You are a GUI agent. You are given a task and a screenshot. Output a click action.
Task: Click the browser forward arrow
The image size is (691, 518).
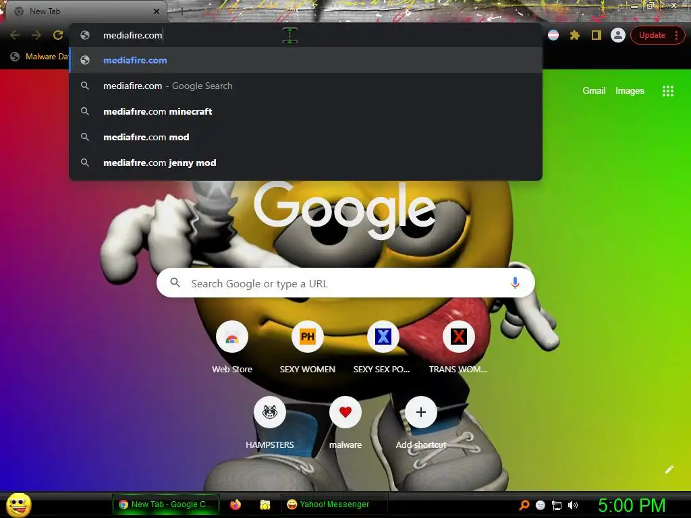pos(36,35)
